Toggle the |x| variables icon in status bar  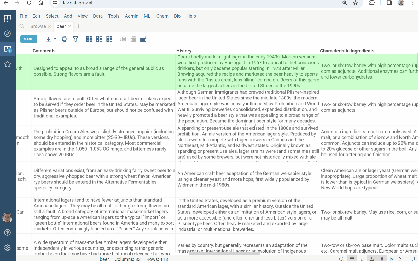tap(392, 259)
